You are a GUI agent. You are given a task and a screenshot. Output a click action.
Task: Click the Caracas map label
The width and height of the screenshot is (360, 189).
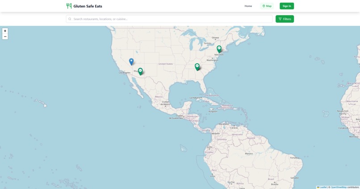234,128
